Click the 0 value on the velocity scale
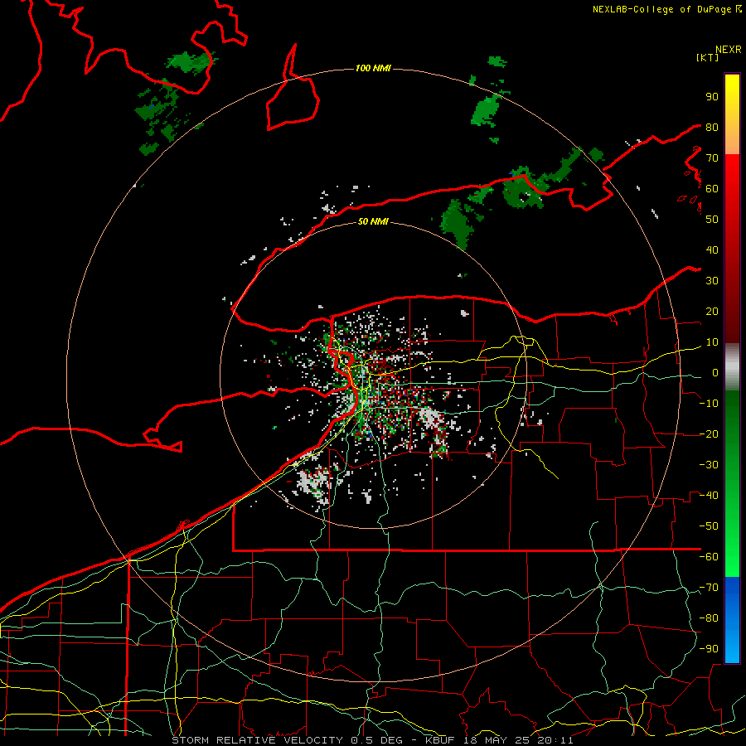This screenshot has width=746, height=746. pyautogui.click(x=715, y=373)
